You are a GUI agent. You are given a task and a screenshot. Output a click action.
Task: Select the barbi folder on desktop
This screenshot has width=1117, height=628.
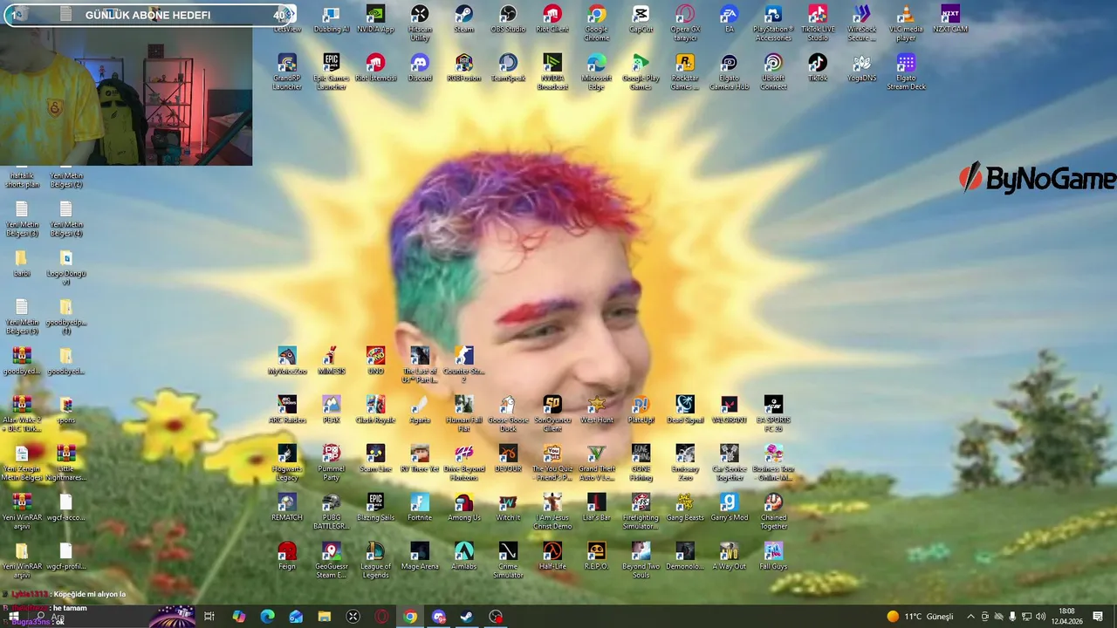22,263
